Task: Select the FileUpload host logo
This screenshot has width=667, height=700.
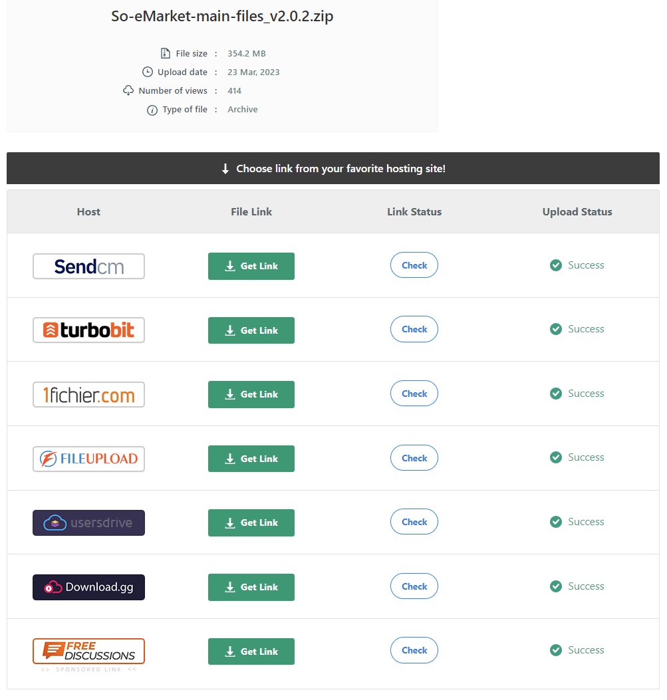Action: 88,459
